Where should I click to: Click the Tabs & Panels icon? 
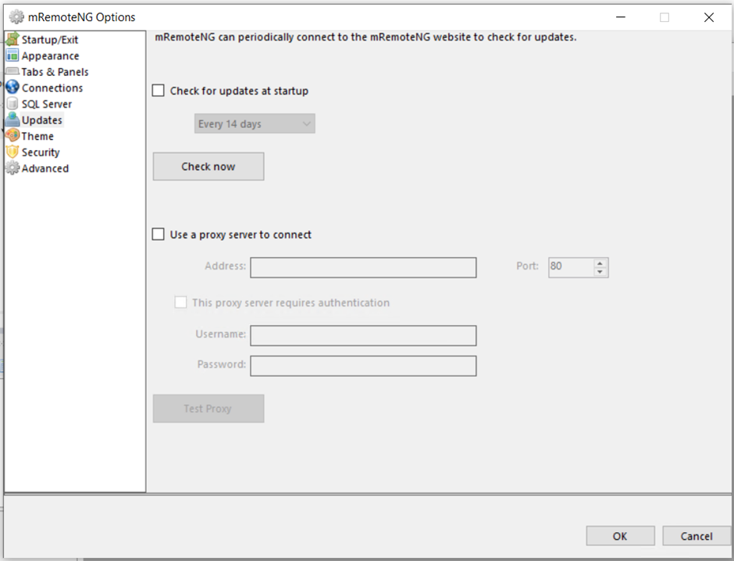click(x=12, y=71)
